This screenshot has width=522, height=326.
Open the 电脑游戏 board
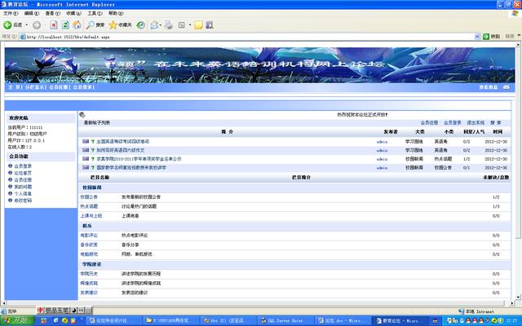point(89,254)
